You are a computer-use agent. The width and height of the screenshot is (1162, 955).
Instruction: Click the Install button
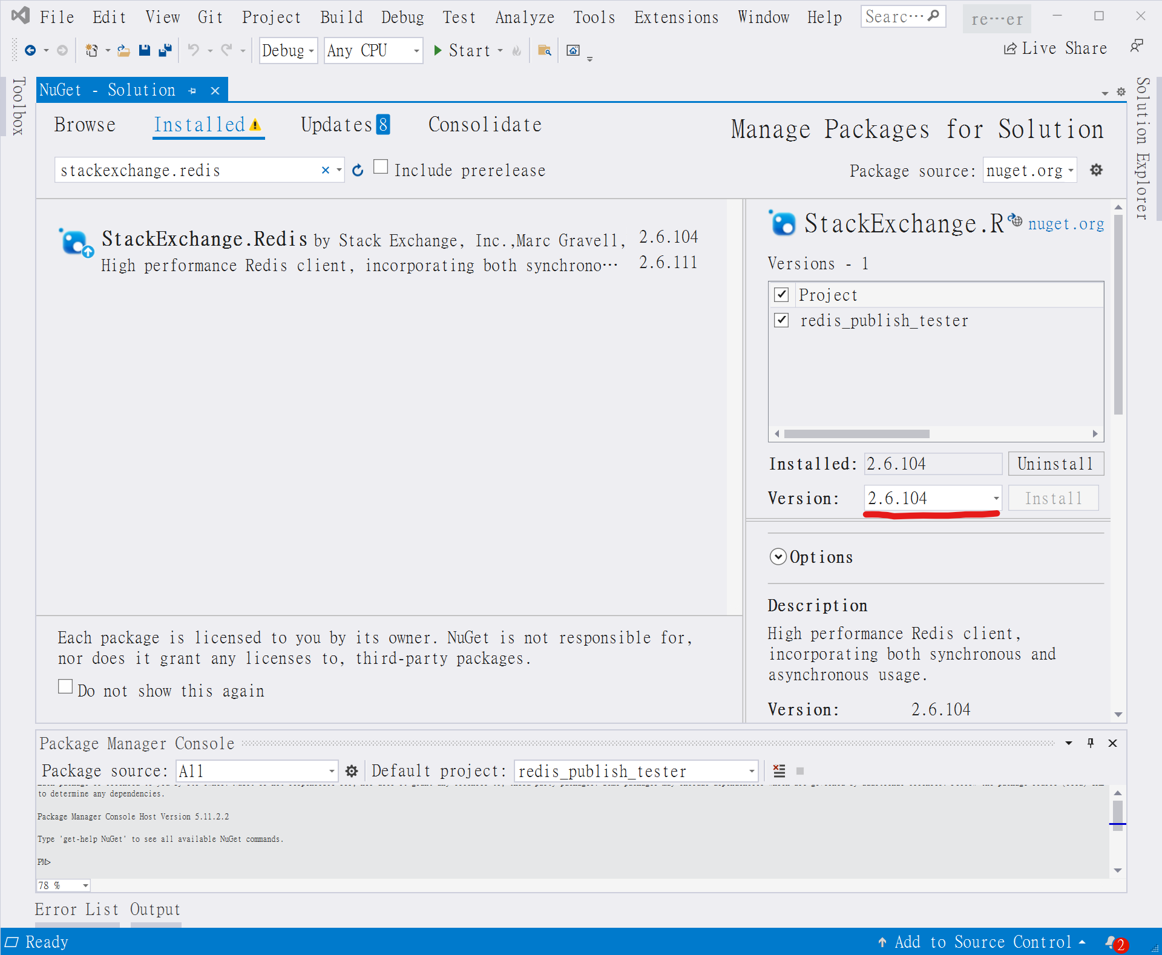coord(1053,498)
